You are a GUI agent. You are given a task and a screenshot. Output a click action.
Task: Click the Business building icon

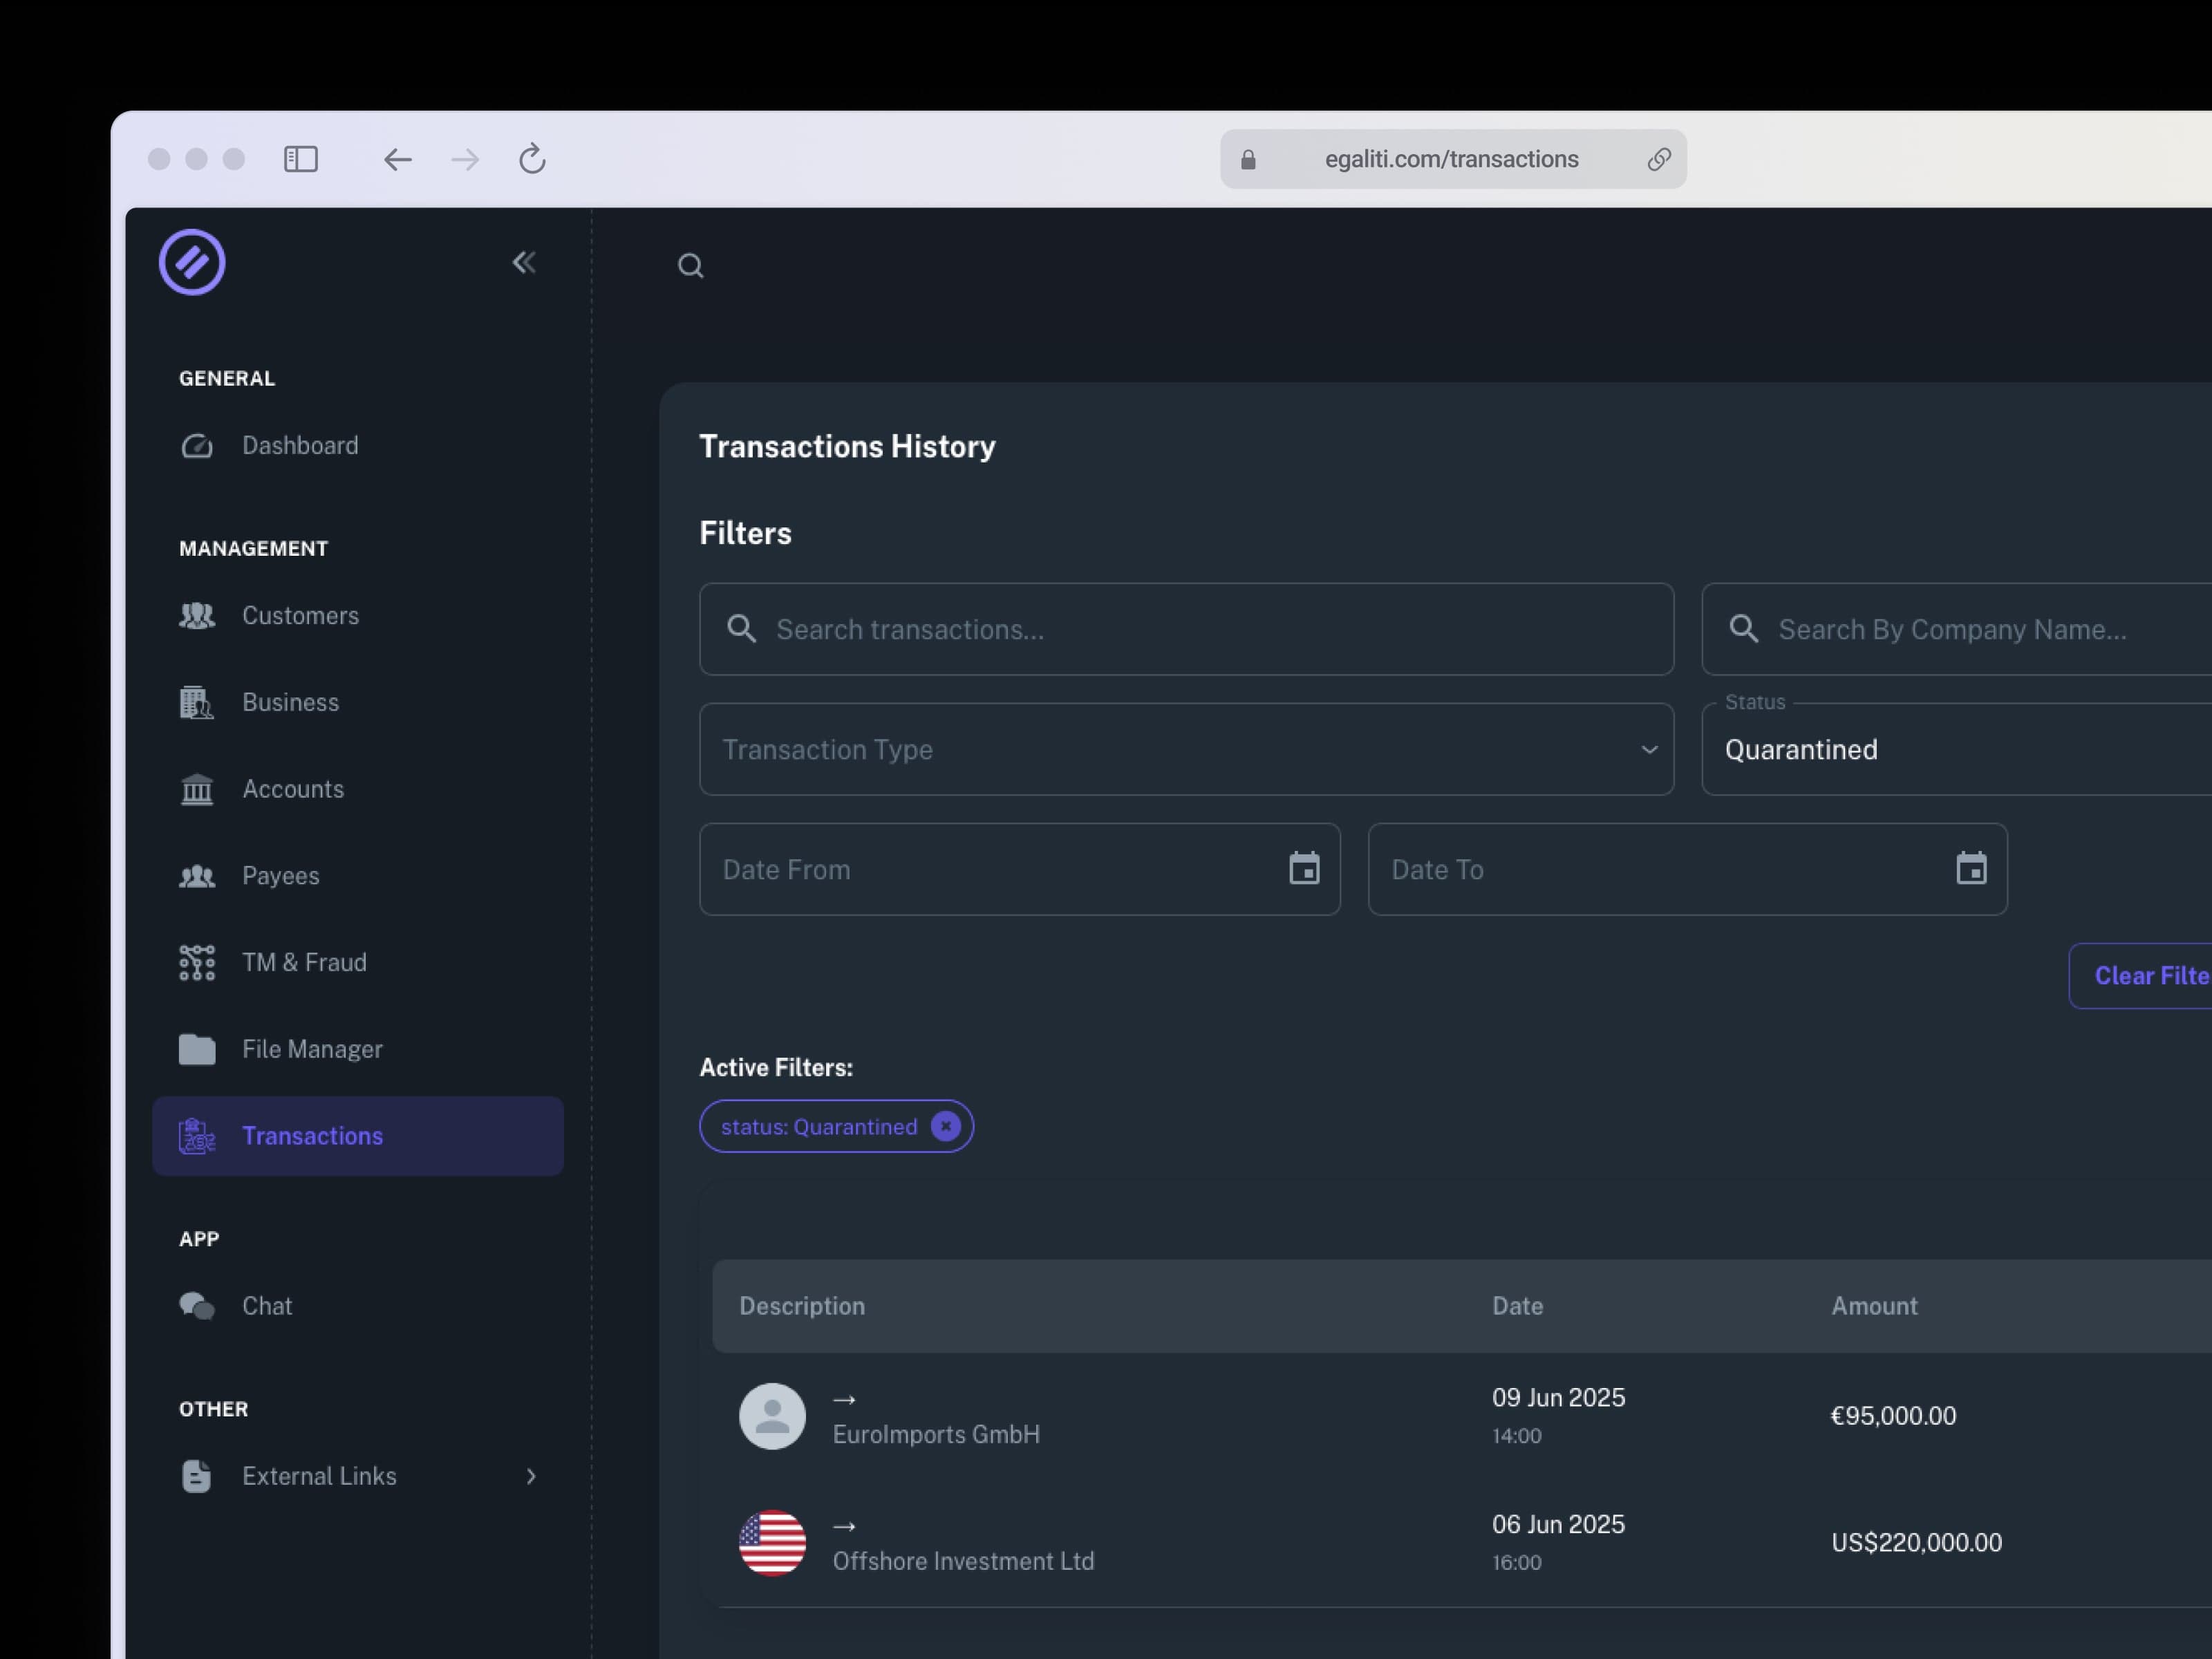click(x=197, y=703)
